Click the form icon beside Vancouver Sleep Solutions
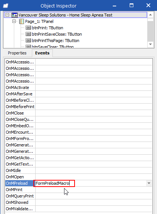Viewport: 157px width, 214px height. pos(15,15)
